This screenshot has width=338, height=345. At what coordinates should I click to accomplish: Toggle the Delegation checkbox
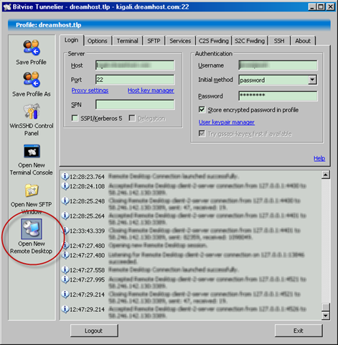click(132, 118)
